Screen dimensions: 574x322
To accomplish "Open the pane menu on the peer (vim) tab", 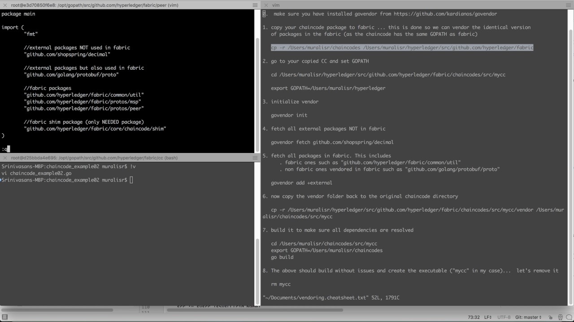I will (x=255, y=4).
